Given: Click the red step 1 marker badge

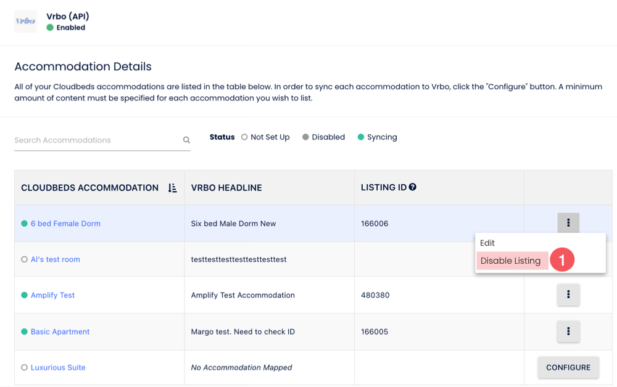Looking at the screenshot, I should [562, 260].
